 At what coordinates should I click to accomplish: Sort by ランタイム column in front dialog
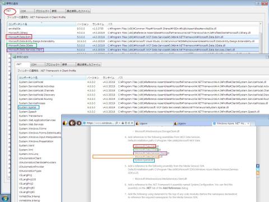(109, 77)
